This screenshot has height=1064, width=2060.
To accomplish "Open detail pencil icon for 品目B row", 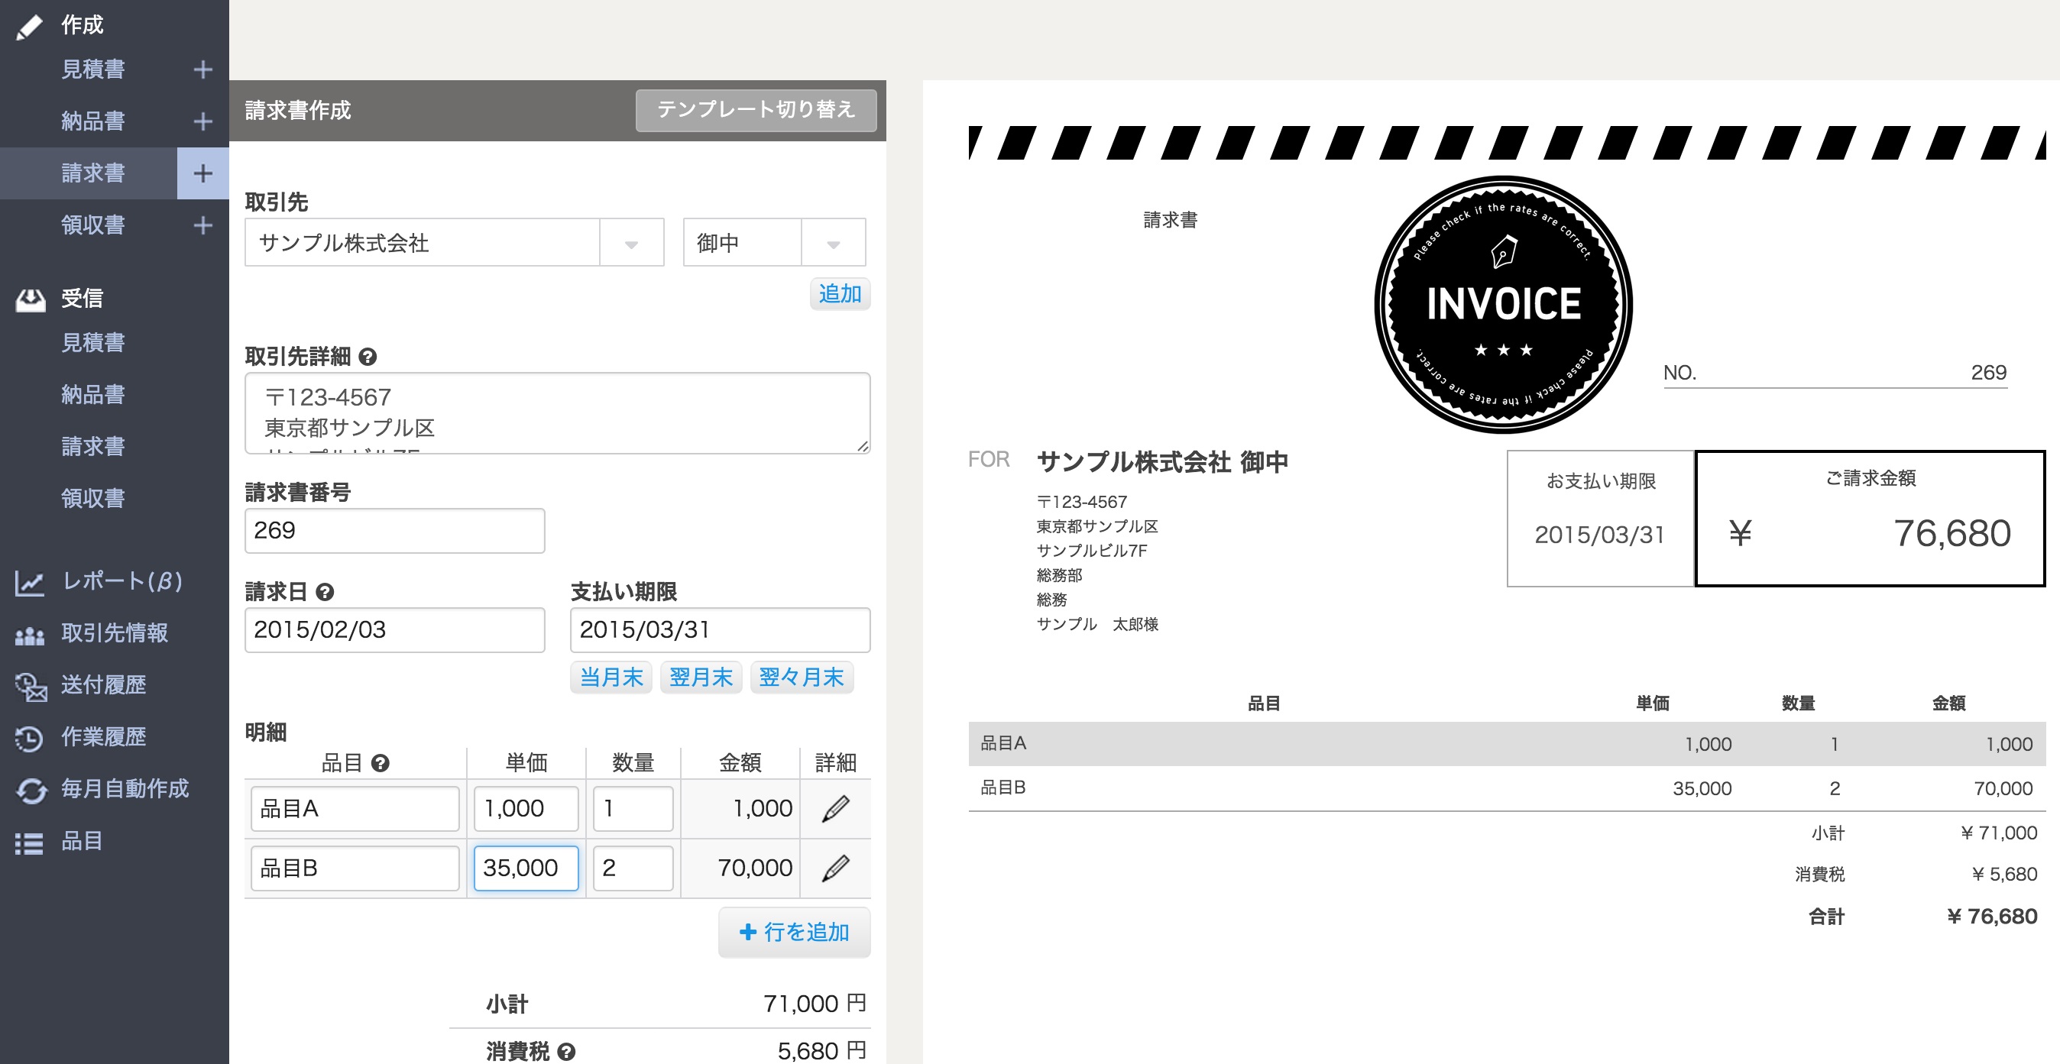I will [x=835, y=868].
